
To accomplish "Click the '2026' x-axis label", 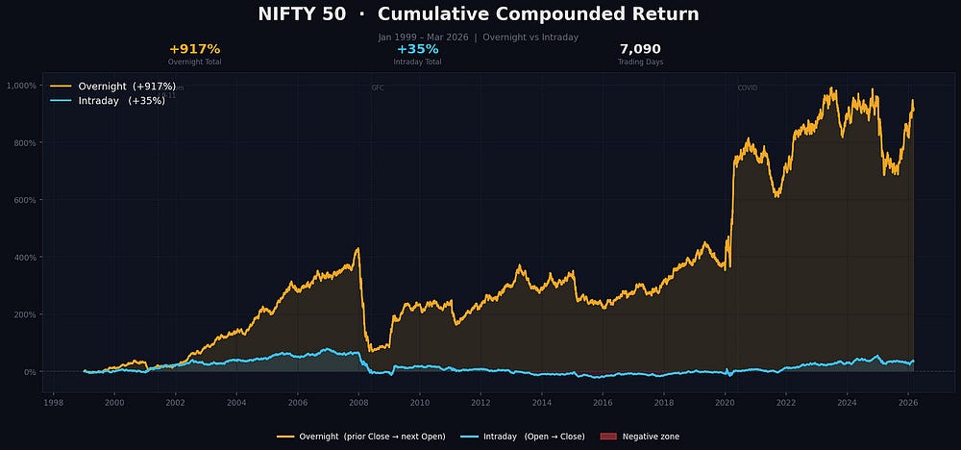I will click(x=908, y=403).
